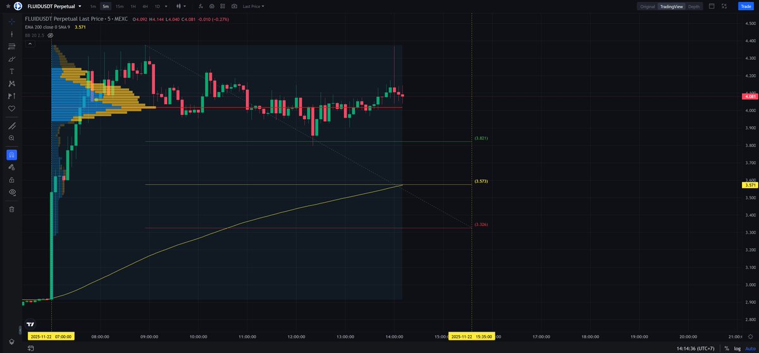This screenshot has height=353, width=759.
Task: Click the alert icon in top toolbar
Action: [211, 6]
